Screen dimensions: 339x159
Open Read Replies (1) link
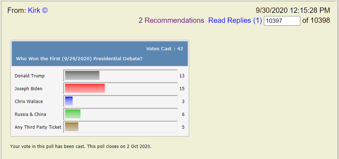235,20
